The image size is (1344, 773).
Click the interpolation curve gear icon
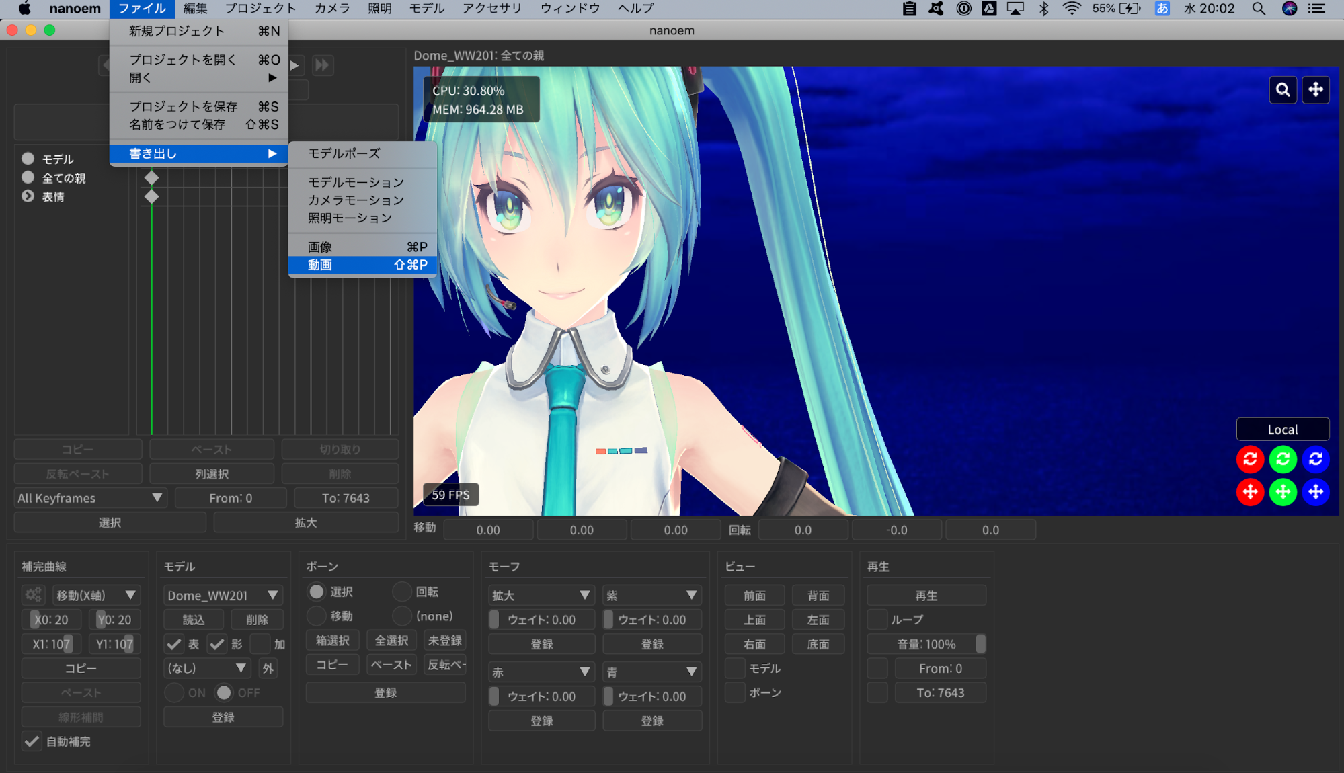(33, 595)
